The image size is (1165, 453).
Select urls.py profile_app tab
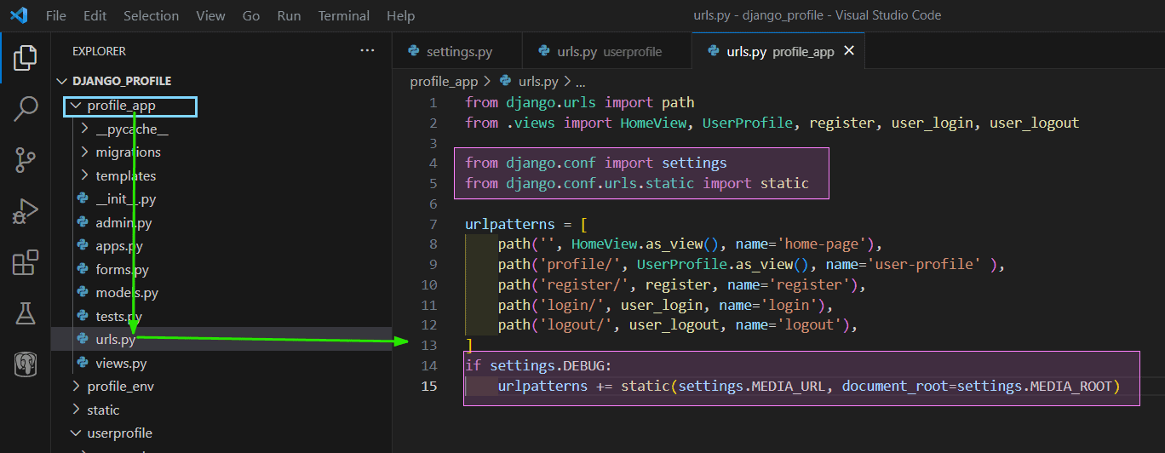tap(778, 51)
